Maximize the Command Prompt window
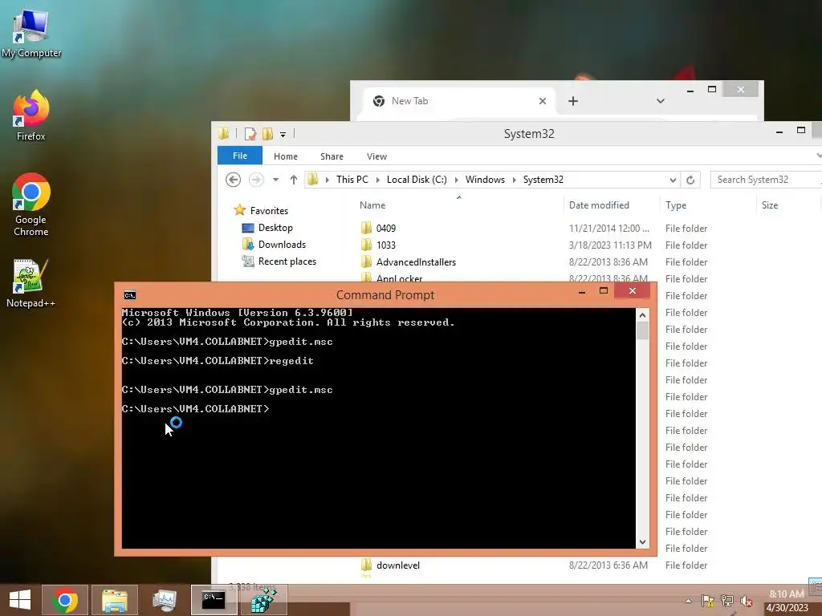This screenshot has width=822, height=616. click(x=604, y=290)
